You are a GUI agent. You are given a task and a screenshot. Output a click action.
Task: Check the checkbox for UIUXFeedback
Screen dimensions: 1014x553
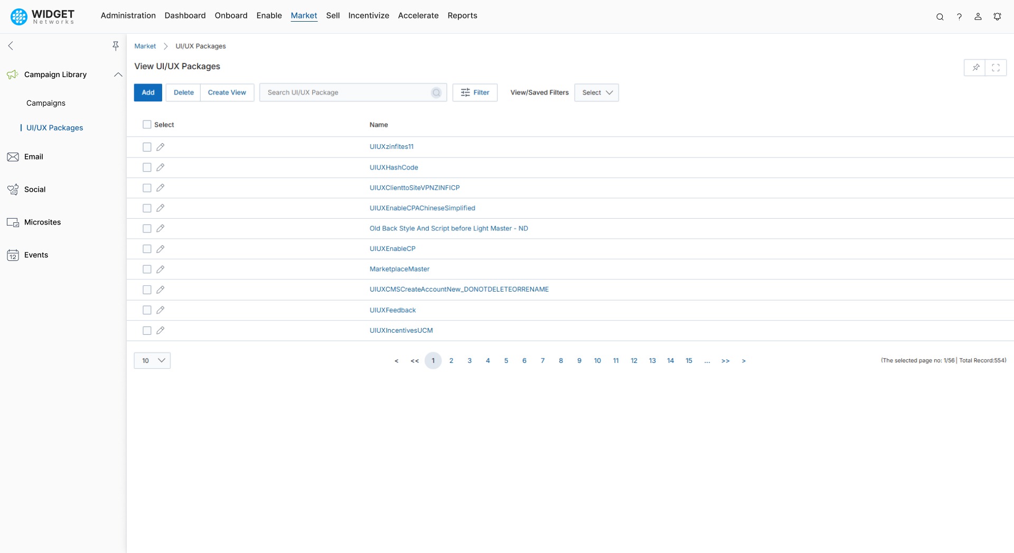click(x=146, y=310)
